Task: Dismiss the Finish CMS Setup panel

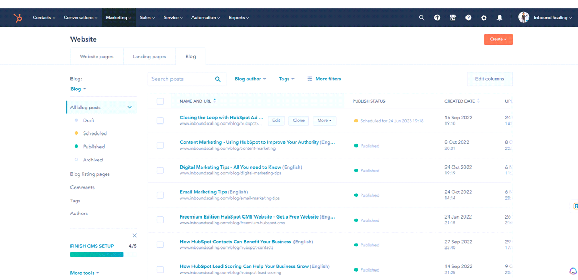Action: pyautogui.click(x=135, y=235)
